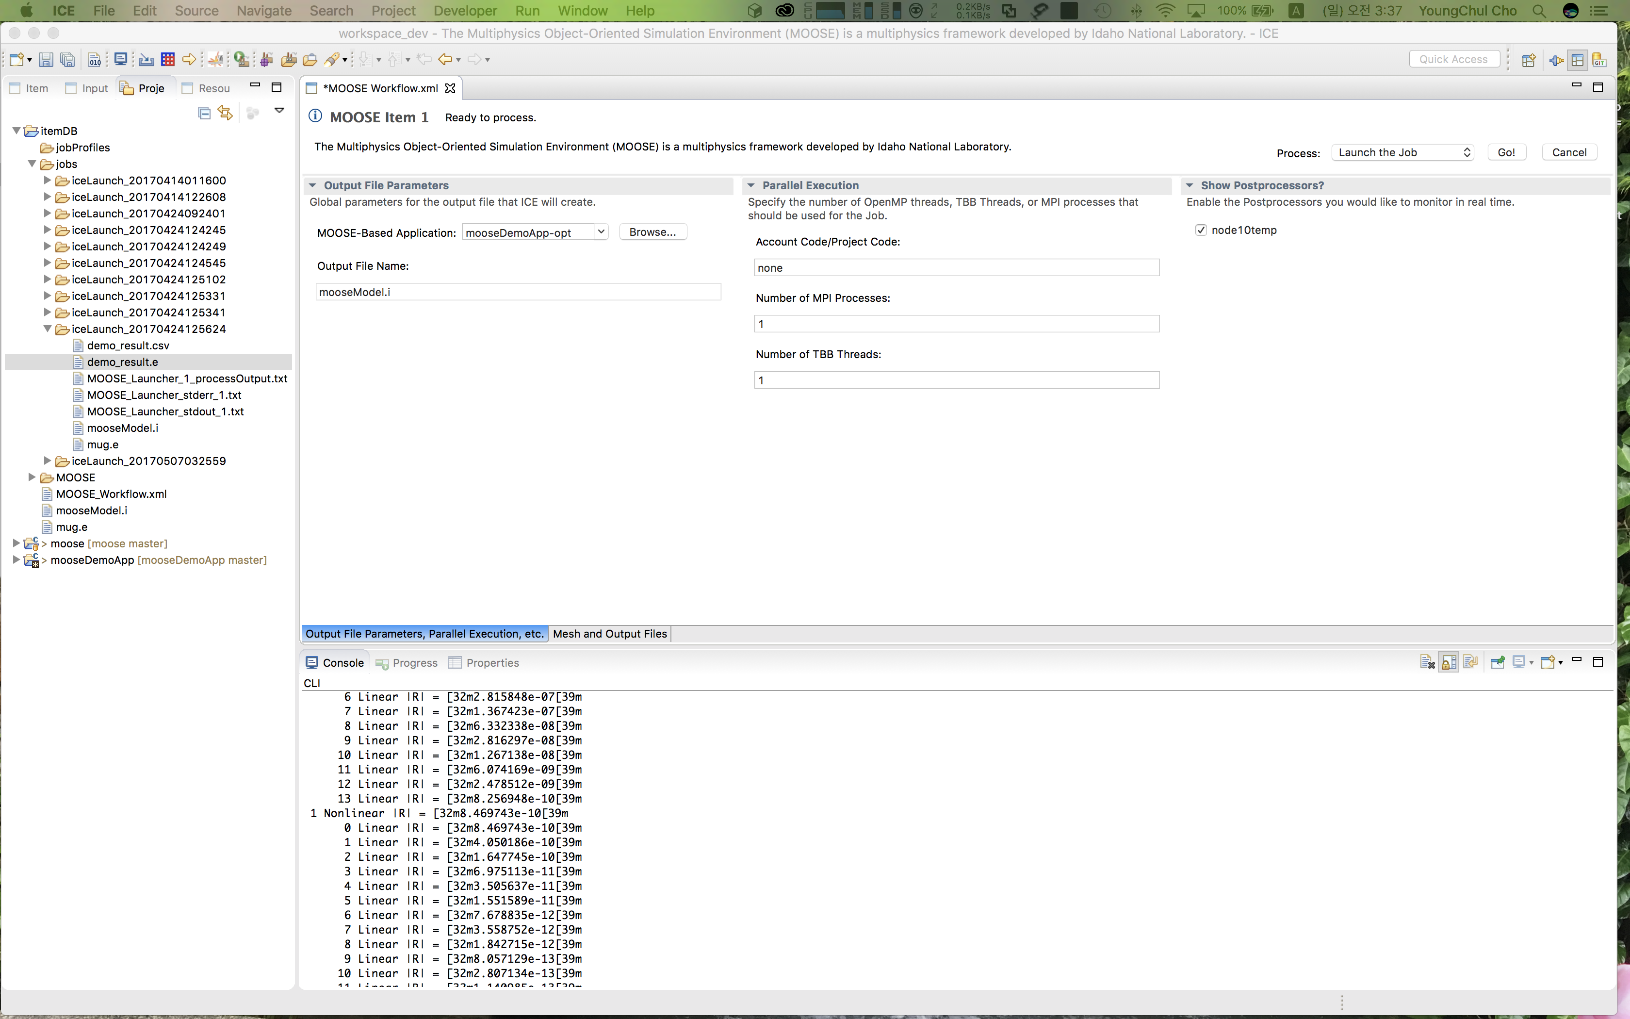Toggle Scroll Lock in the Console
The image size is (1630, 1019).
(1449, 662)
